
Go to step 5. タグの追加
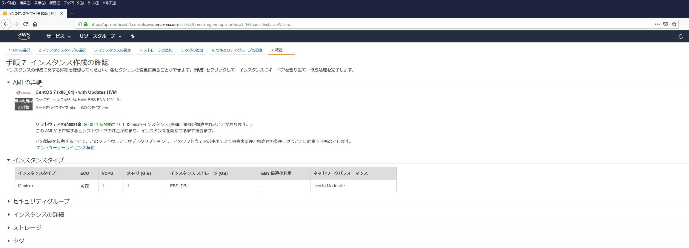point(192,50)
